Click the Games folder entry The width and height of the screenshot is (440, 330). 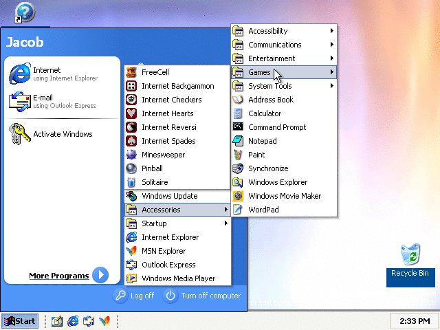click(284, 72)
